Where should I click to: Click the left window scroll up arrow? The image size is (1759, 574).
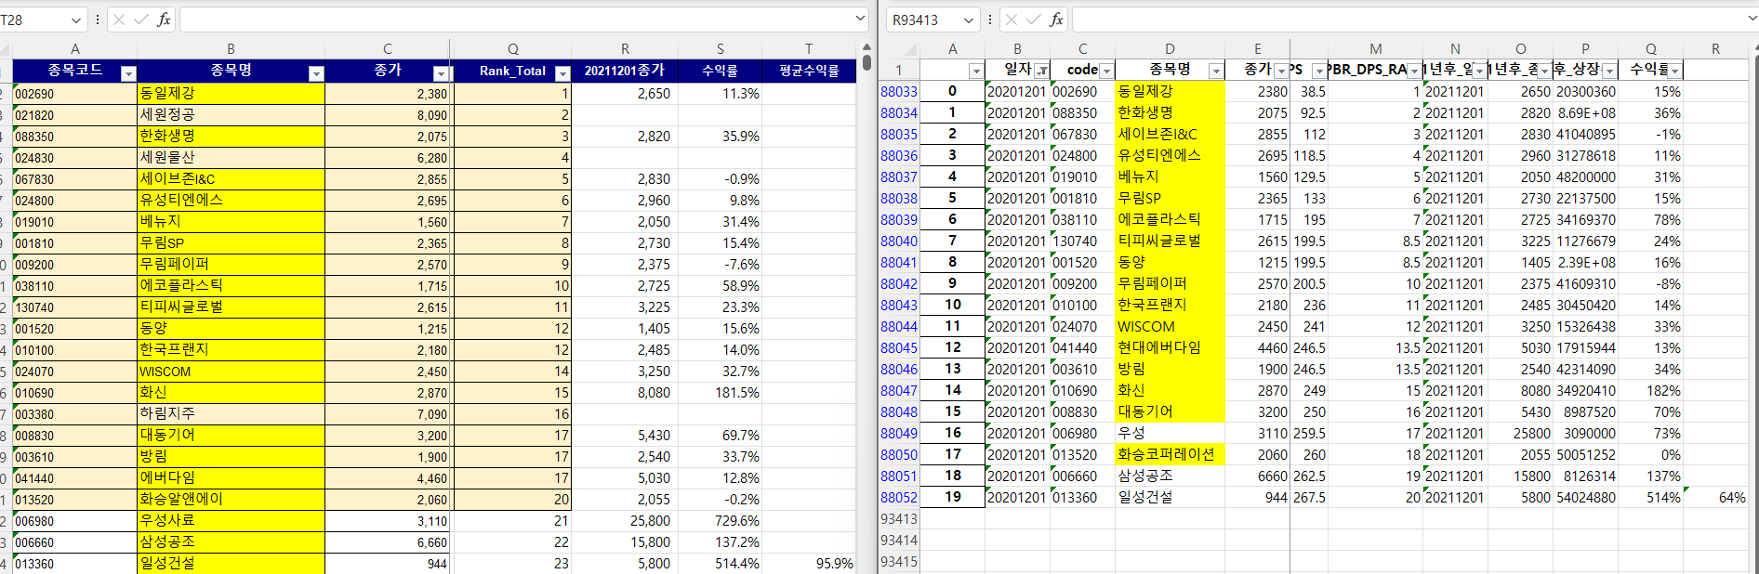click(x=866, y=46)
